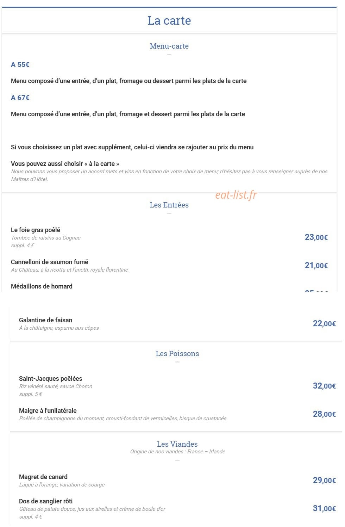
Task: Select the Le foie gras poêlé item
Action: (x=36, y=230)
